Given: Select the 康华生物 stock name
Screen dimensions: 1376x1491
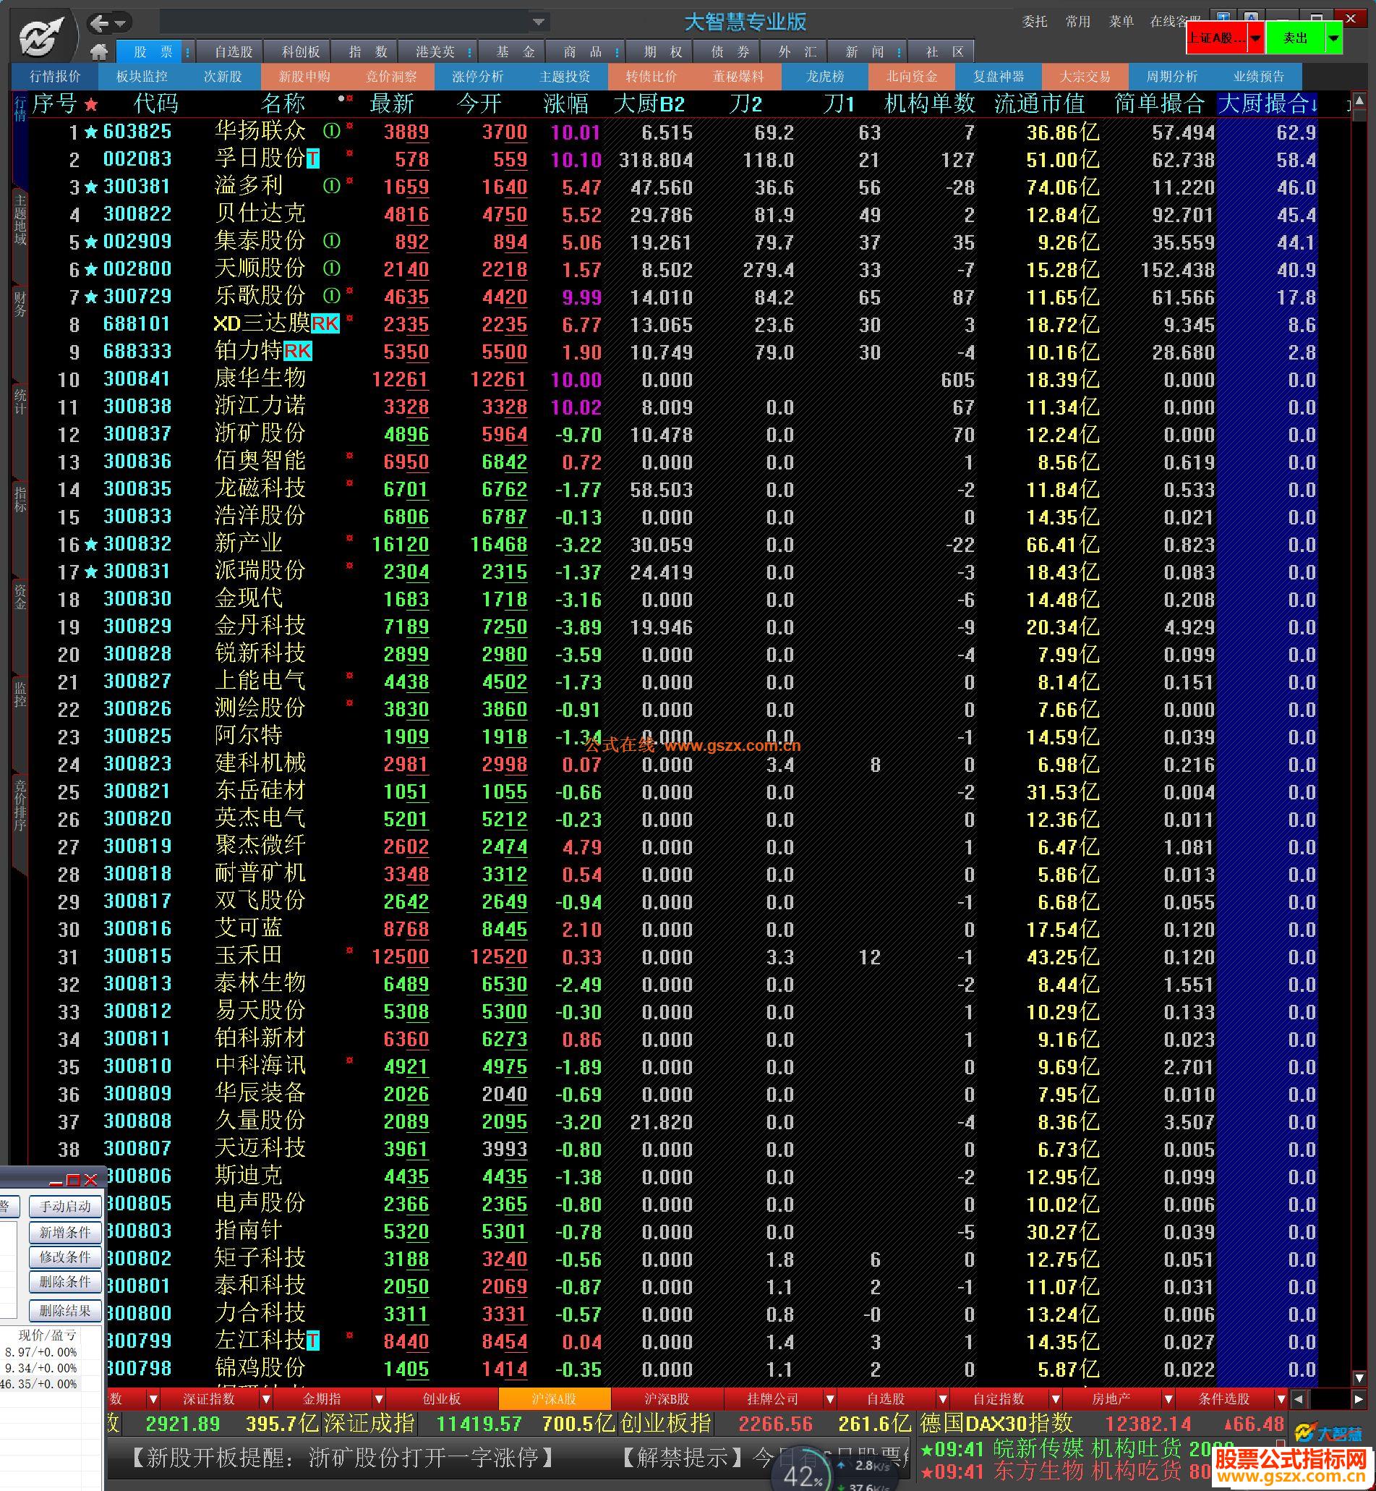Looking at the screenshot, I should point(260,378).
